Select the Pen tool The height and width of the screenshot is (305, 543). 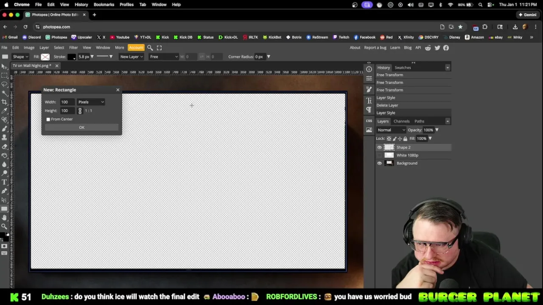pyautogui.click(x=5, y=191)
